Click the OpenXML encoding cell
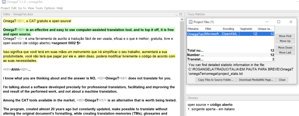 [x=230, y=34]
